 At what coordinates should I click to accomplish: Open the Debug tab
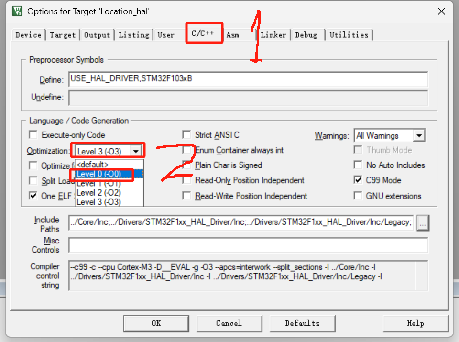pos(306,35)
